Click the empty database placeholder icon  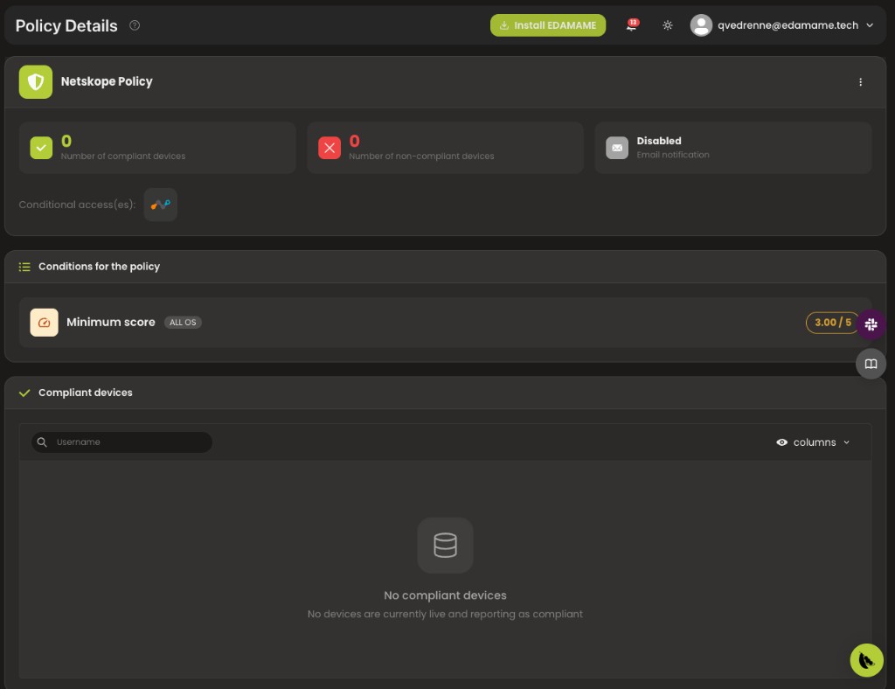point(445,545)
